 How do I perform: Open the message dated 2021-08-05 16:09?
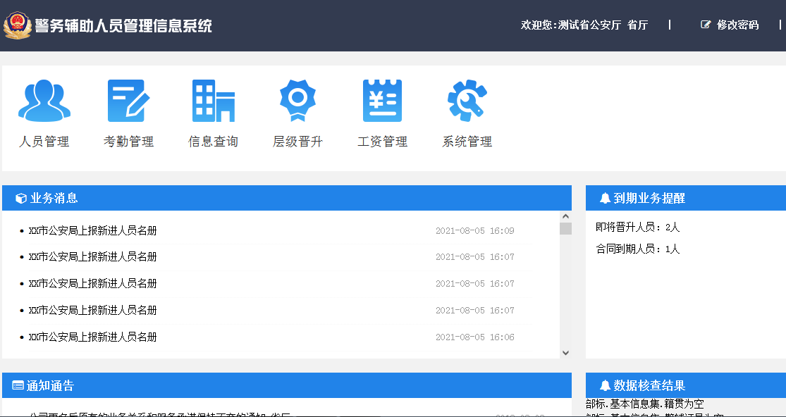tap(92, 230)
